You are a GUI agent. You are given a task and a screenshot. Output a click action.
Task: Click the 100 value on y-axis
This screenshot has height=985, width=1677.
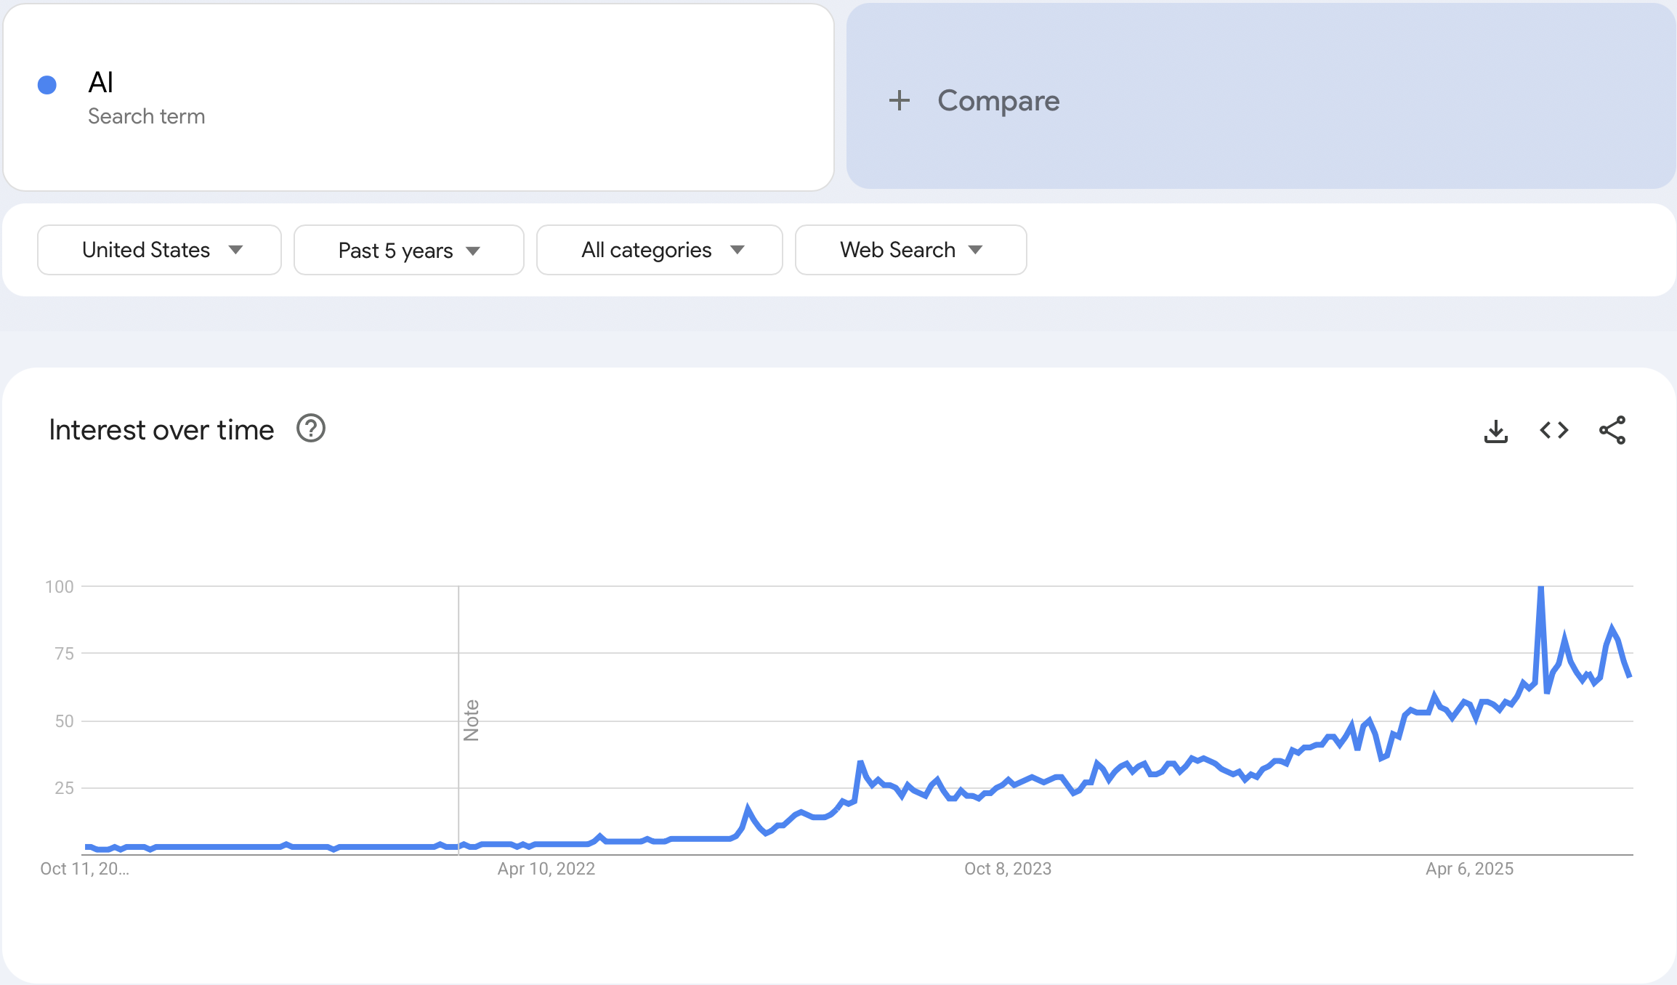(60, 586)
